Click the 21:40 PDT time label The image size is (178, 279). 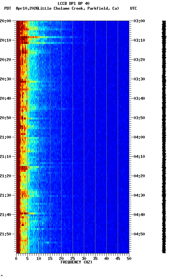click(5, 215)
